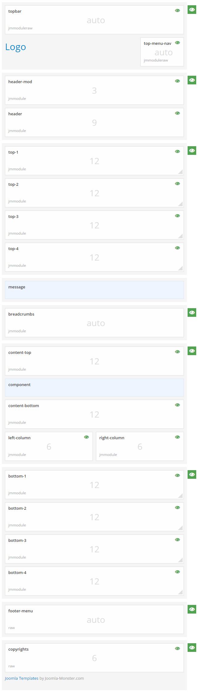The height and width of the screenshot is (693, 199).
Task: Click the resize triangle on top-3 block
Action: (x=181, y=236)
